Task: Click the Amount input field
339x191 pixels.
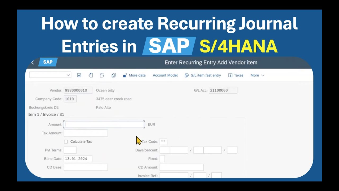Action: (x=104, y=124)
